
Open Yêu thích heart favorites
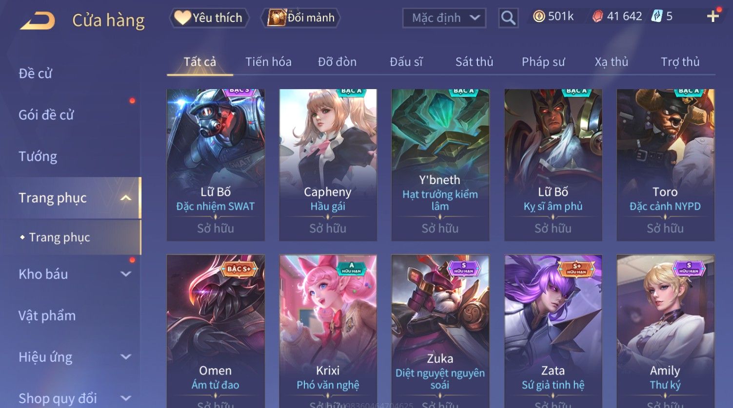209,18
